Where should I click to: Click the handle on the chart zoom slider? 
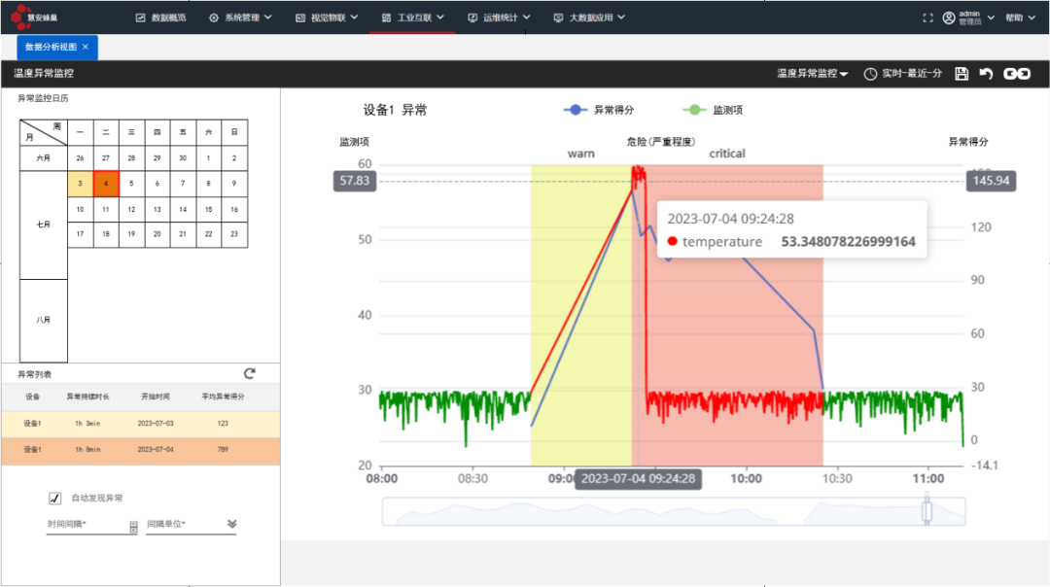(927, 510)
